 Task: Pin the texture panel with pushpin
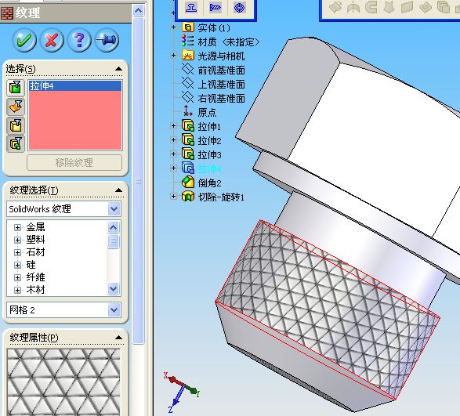[x=107, y=40]
